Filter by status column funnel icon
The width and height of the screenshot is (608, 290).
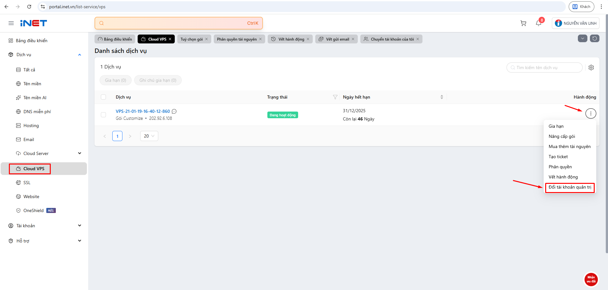335,97
